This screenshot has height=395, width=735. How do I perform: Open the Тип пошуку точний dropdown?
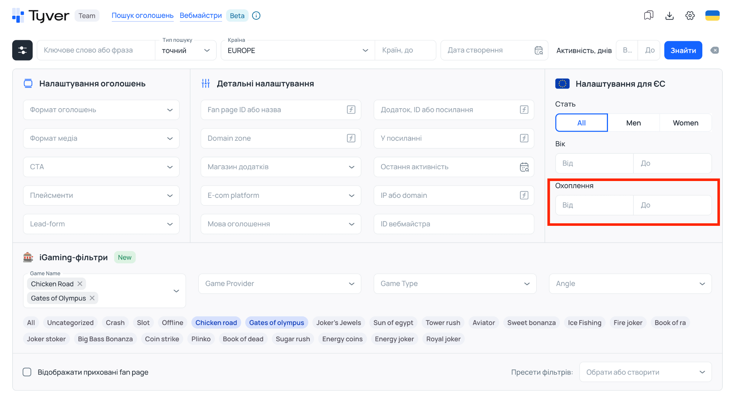(x=186, y=50)
